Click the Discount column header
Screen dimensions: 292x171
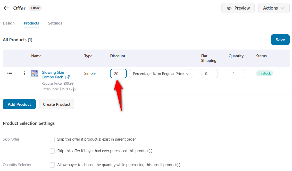[x=118, y=56]
